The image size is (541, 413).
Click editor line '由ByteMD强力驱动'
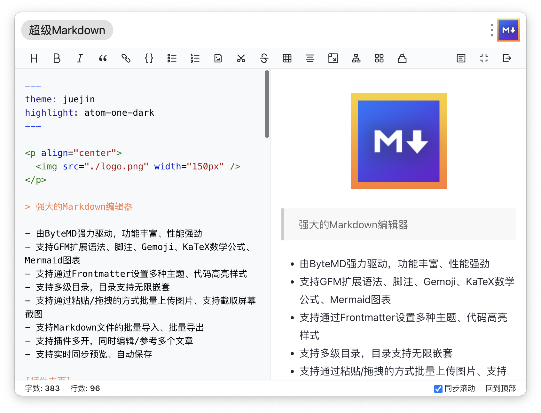tap(114, 234)
